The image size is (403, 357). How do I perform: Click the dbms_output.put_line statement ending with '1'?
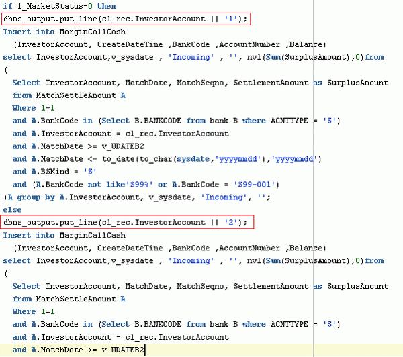(126, 19)
